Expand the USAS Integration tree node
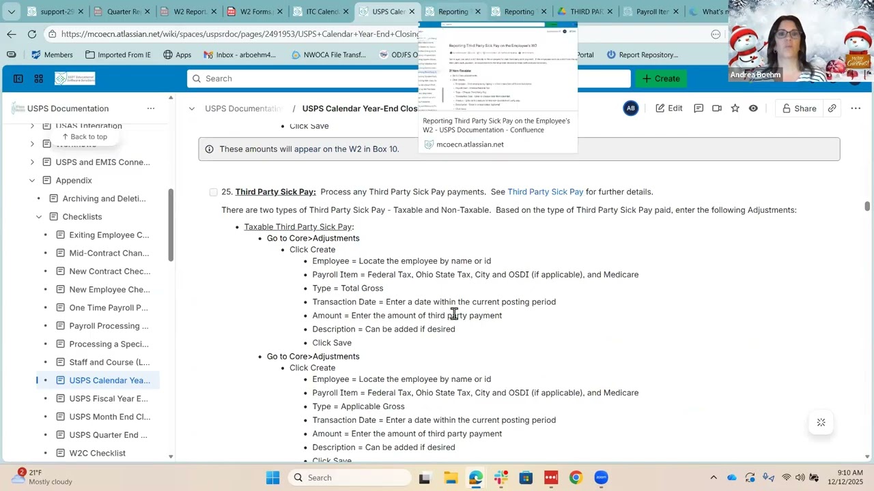The height and width of the screenshot is (491, 874). coord(32,126)
